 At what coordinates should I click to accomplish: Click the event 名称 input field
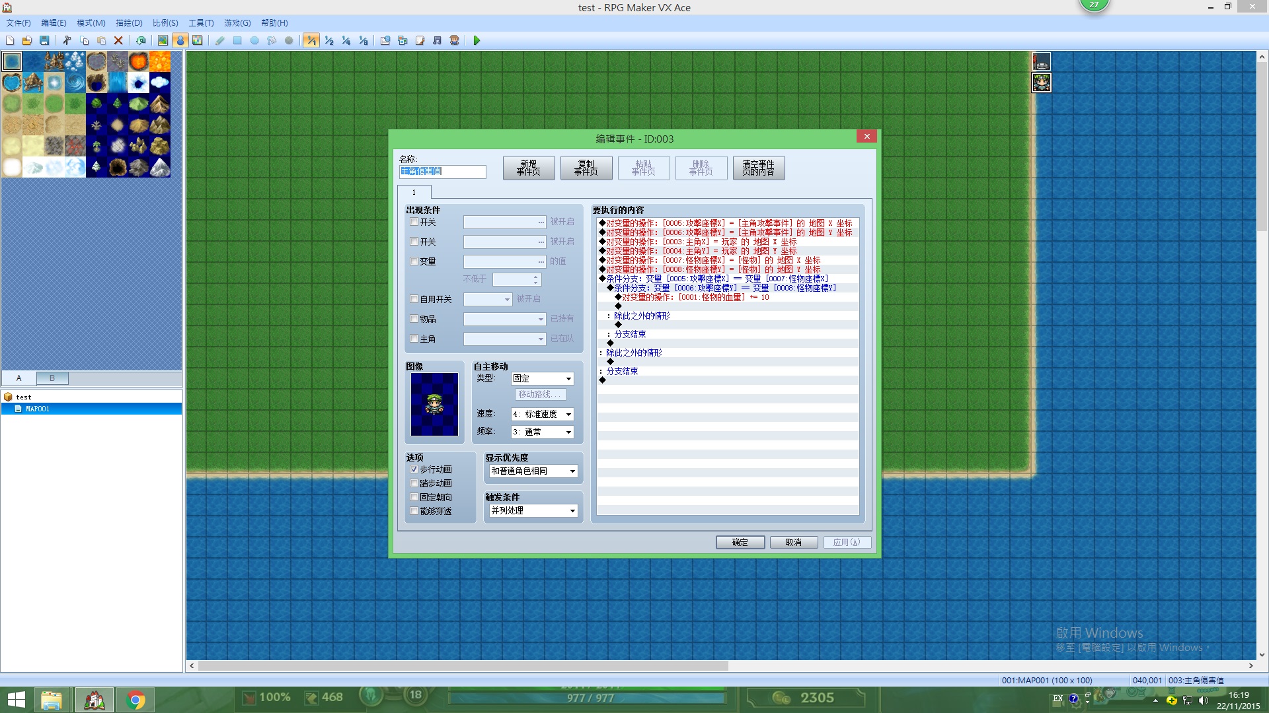point(442,172)
